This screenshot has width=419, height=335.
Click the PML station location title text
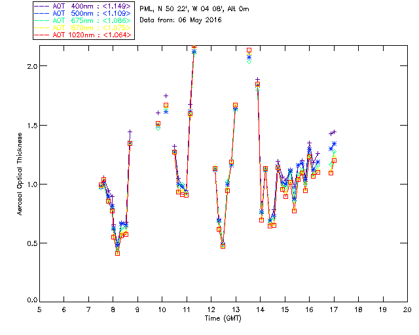tap(194, 9)
